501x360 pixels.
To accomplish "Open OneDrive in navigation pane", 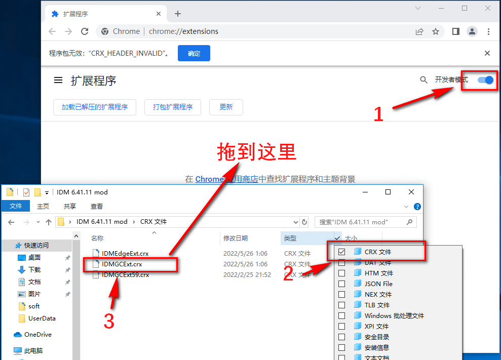I will coord(37,335).
